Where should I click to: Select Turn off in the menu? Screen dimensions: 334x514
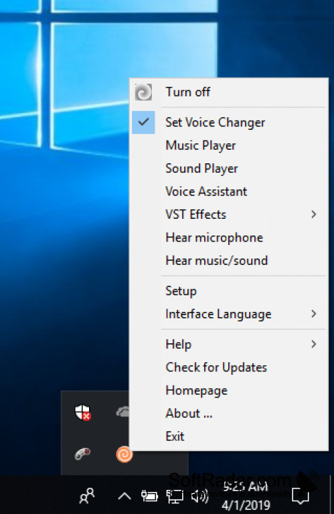coord(187,92)
